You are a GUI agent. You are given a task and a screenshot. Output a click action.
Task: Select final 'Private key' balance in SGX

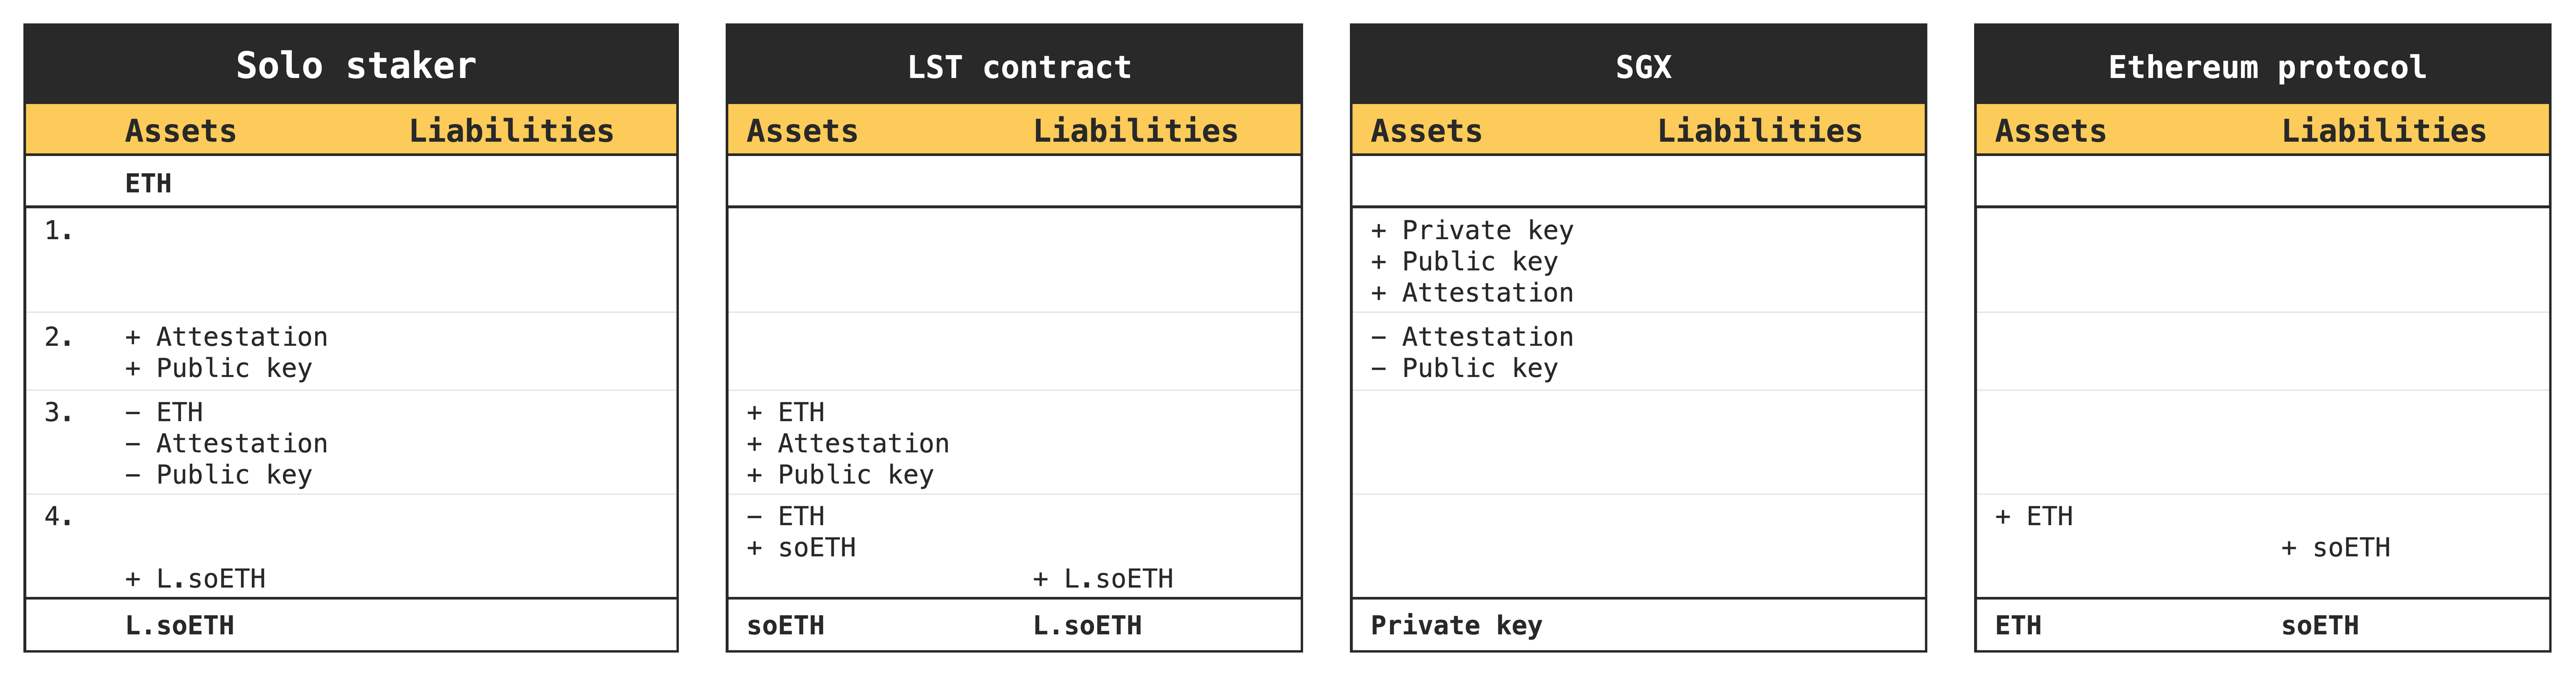pyautogui.click(x=1456, y=626)
